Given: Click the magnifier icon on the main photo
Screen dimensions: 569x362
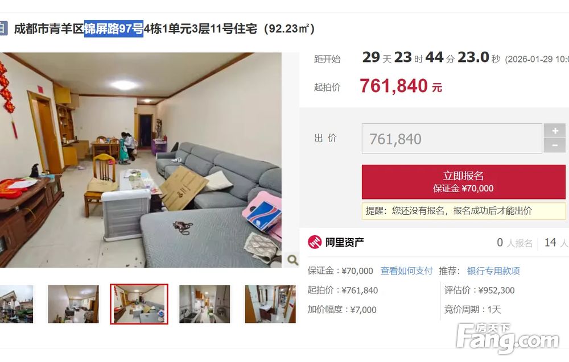Looking at the screenshot, I should point(292,260).
